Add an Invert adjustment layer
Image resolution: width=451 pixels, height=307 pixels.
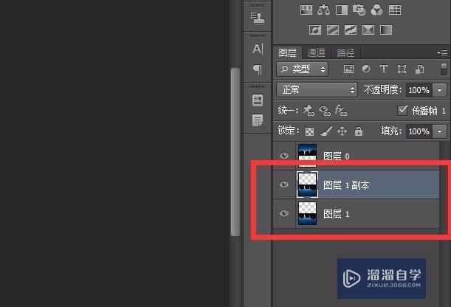[315, 30]
